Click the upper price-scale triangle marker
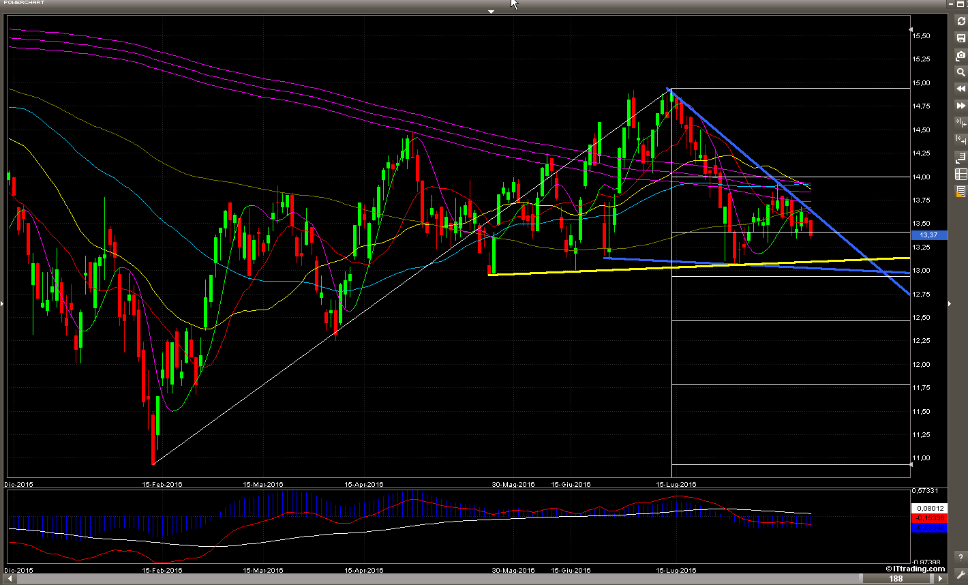The image size is (968, 585). (x=911, y=29)
